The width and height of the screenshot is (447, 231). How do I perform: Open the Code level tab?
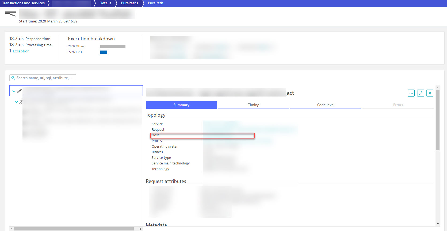click(x=326, y=105)
